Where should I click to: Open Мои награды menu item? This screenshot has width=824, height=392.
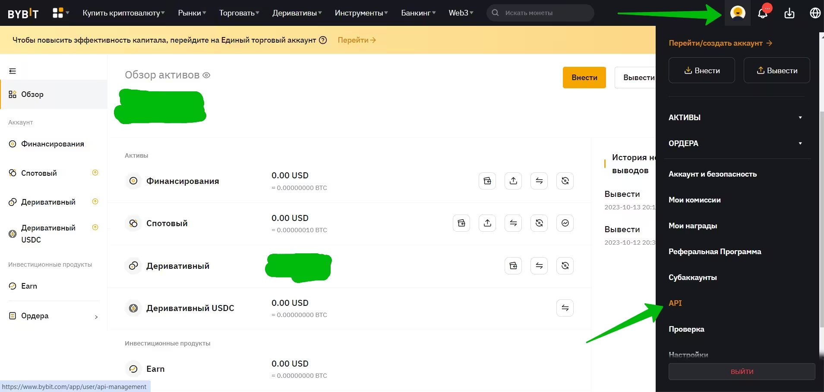pyautogui.click(x=693, y=226)
